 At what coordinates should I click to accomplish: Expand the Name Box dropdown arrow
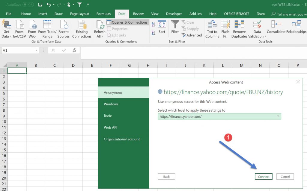coord(36,51)
